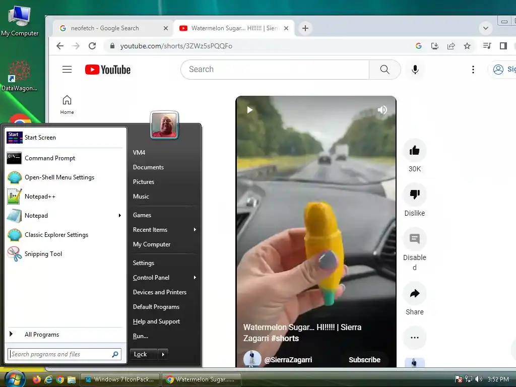Click the Lock button
The width and height of the screenshot is (516, 387).
pyautogui.click(x=144, y=354)
